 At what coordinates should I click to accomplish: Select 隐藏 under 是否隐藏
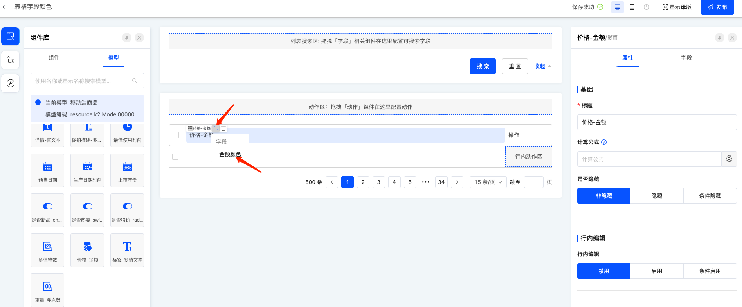(657, 196)
